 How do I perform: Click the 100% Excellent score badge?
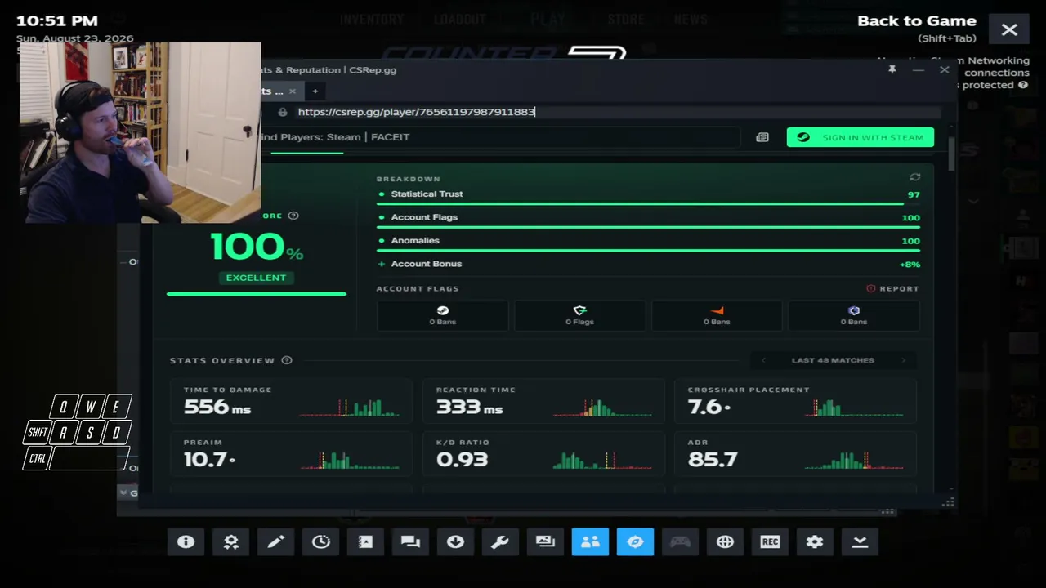click(256, 257)
